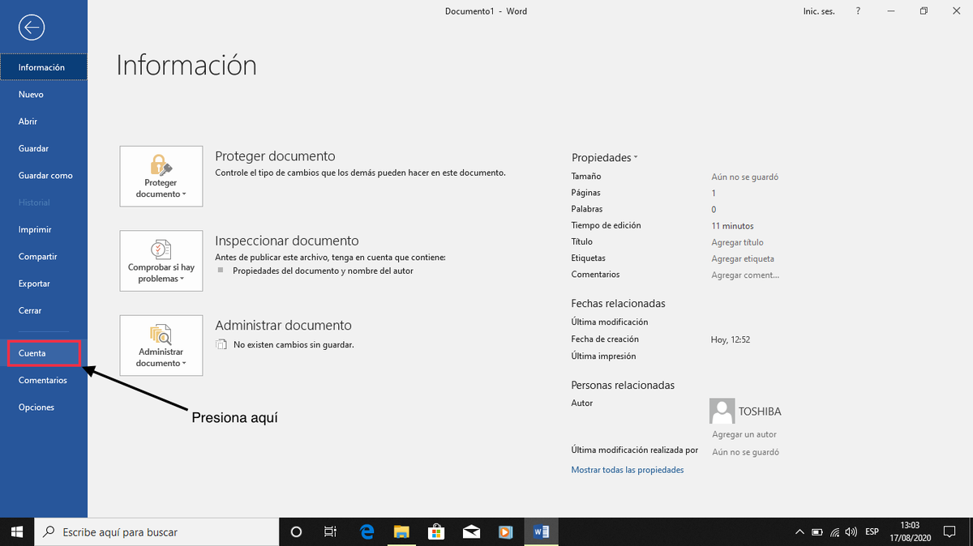
Task: Click the volume speaker icon in system tray
Action: (x=851, y=531)
